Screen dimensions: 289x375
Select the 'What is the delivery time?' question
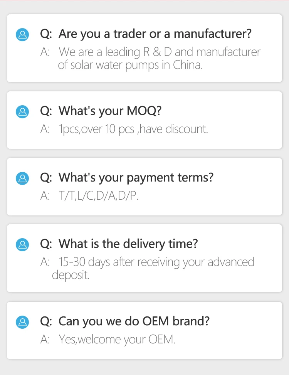(x=128, y=244)
